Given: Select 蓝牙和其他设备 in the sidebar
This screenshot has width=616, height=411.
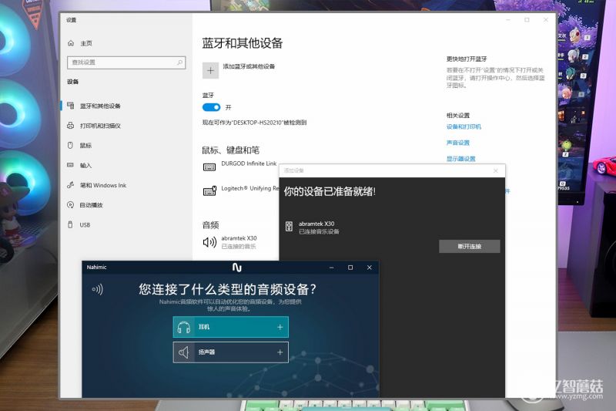Looking at the screenshot, I should [x=100, y=106].
